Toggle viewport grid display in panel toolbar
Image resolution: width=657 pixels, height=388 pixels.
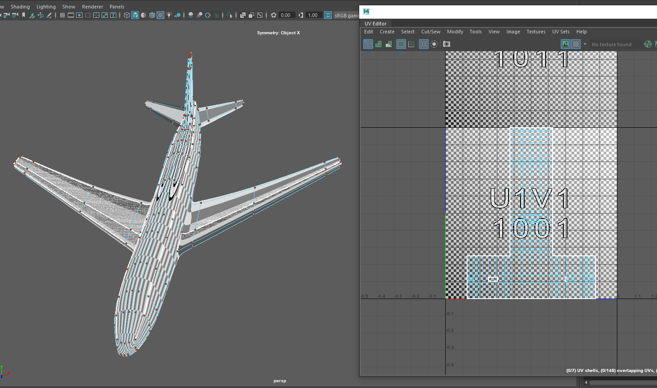point(62,15)
